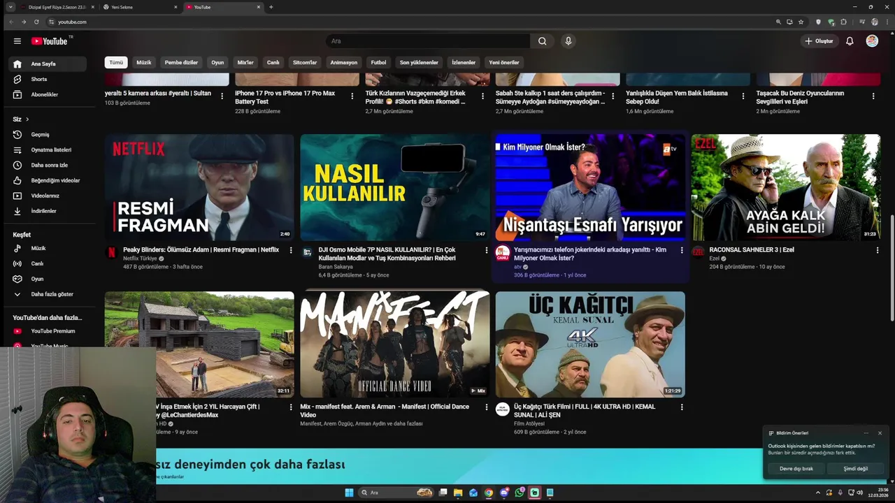
Task: Open the Yeni Sekme browser tab
Action: 140,7
